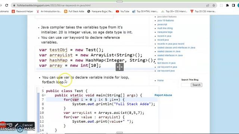Open text blocks in java label
This screenshot has width=239, height=134.
(x=166, y=63)
